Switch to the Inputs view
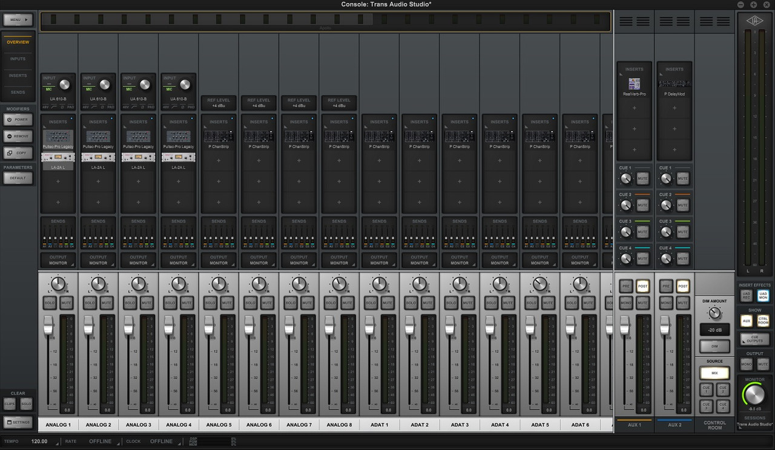 click(x=18, y=59)
